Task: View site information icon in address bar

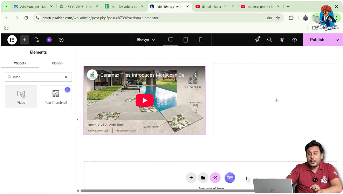Action: [37, 18]
